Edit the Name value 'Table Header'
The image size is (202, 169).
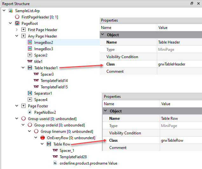click(179, 42)
